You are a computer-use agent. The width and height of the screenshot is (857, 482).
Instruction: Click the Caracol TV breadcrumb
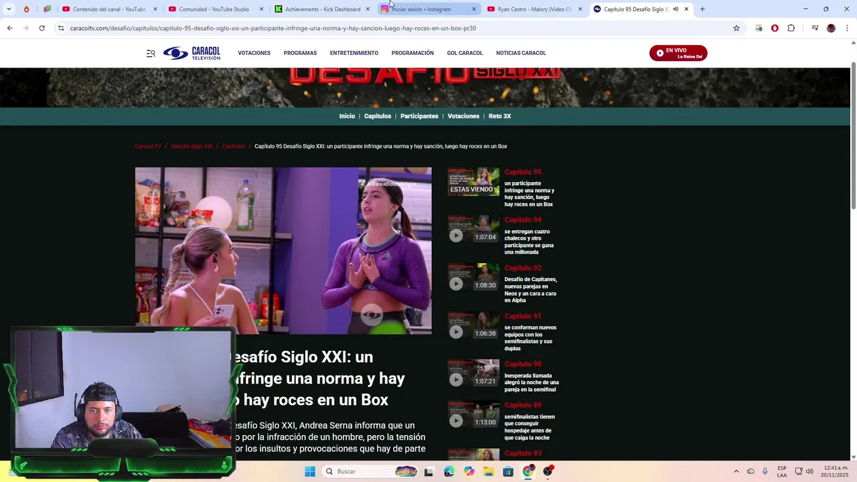click(148, 146)
